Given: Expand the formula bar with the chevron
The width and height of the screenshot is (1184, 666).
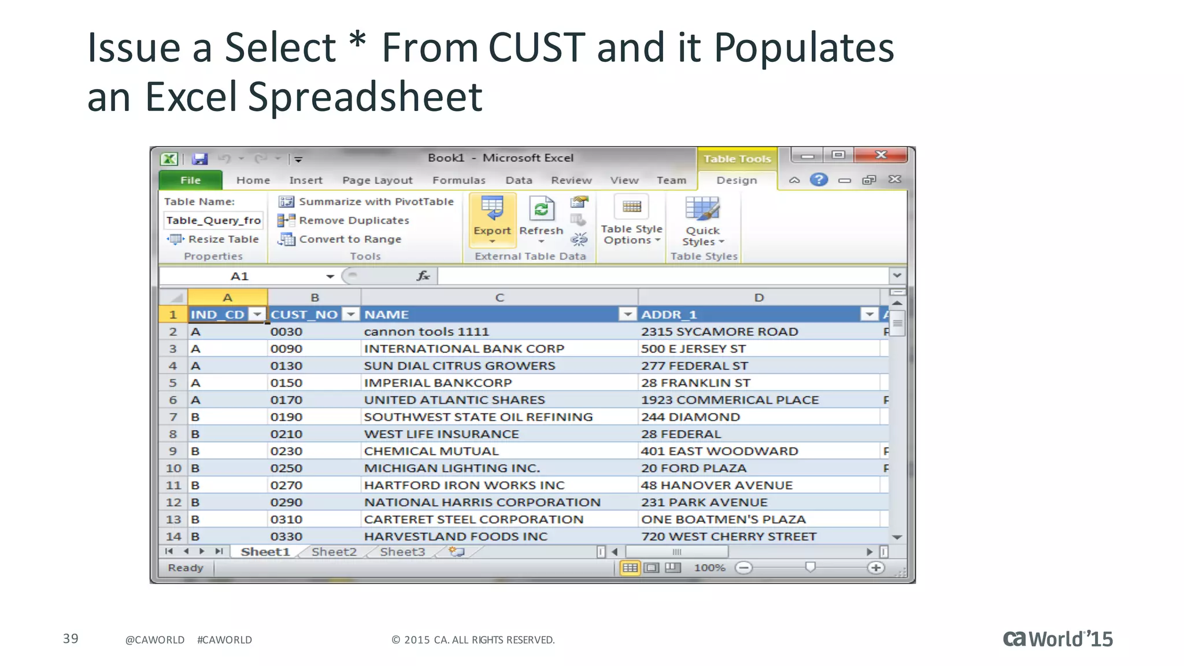Looking at the screenshot, I should (897, 276).
